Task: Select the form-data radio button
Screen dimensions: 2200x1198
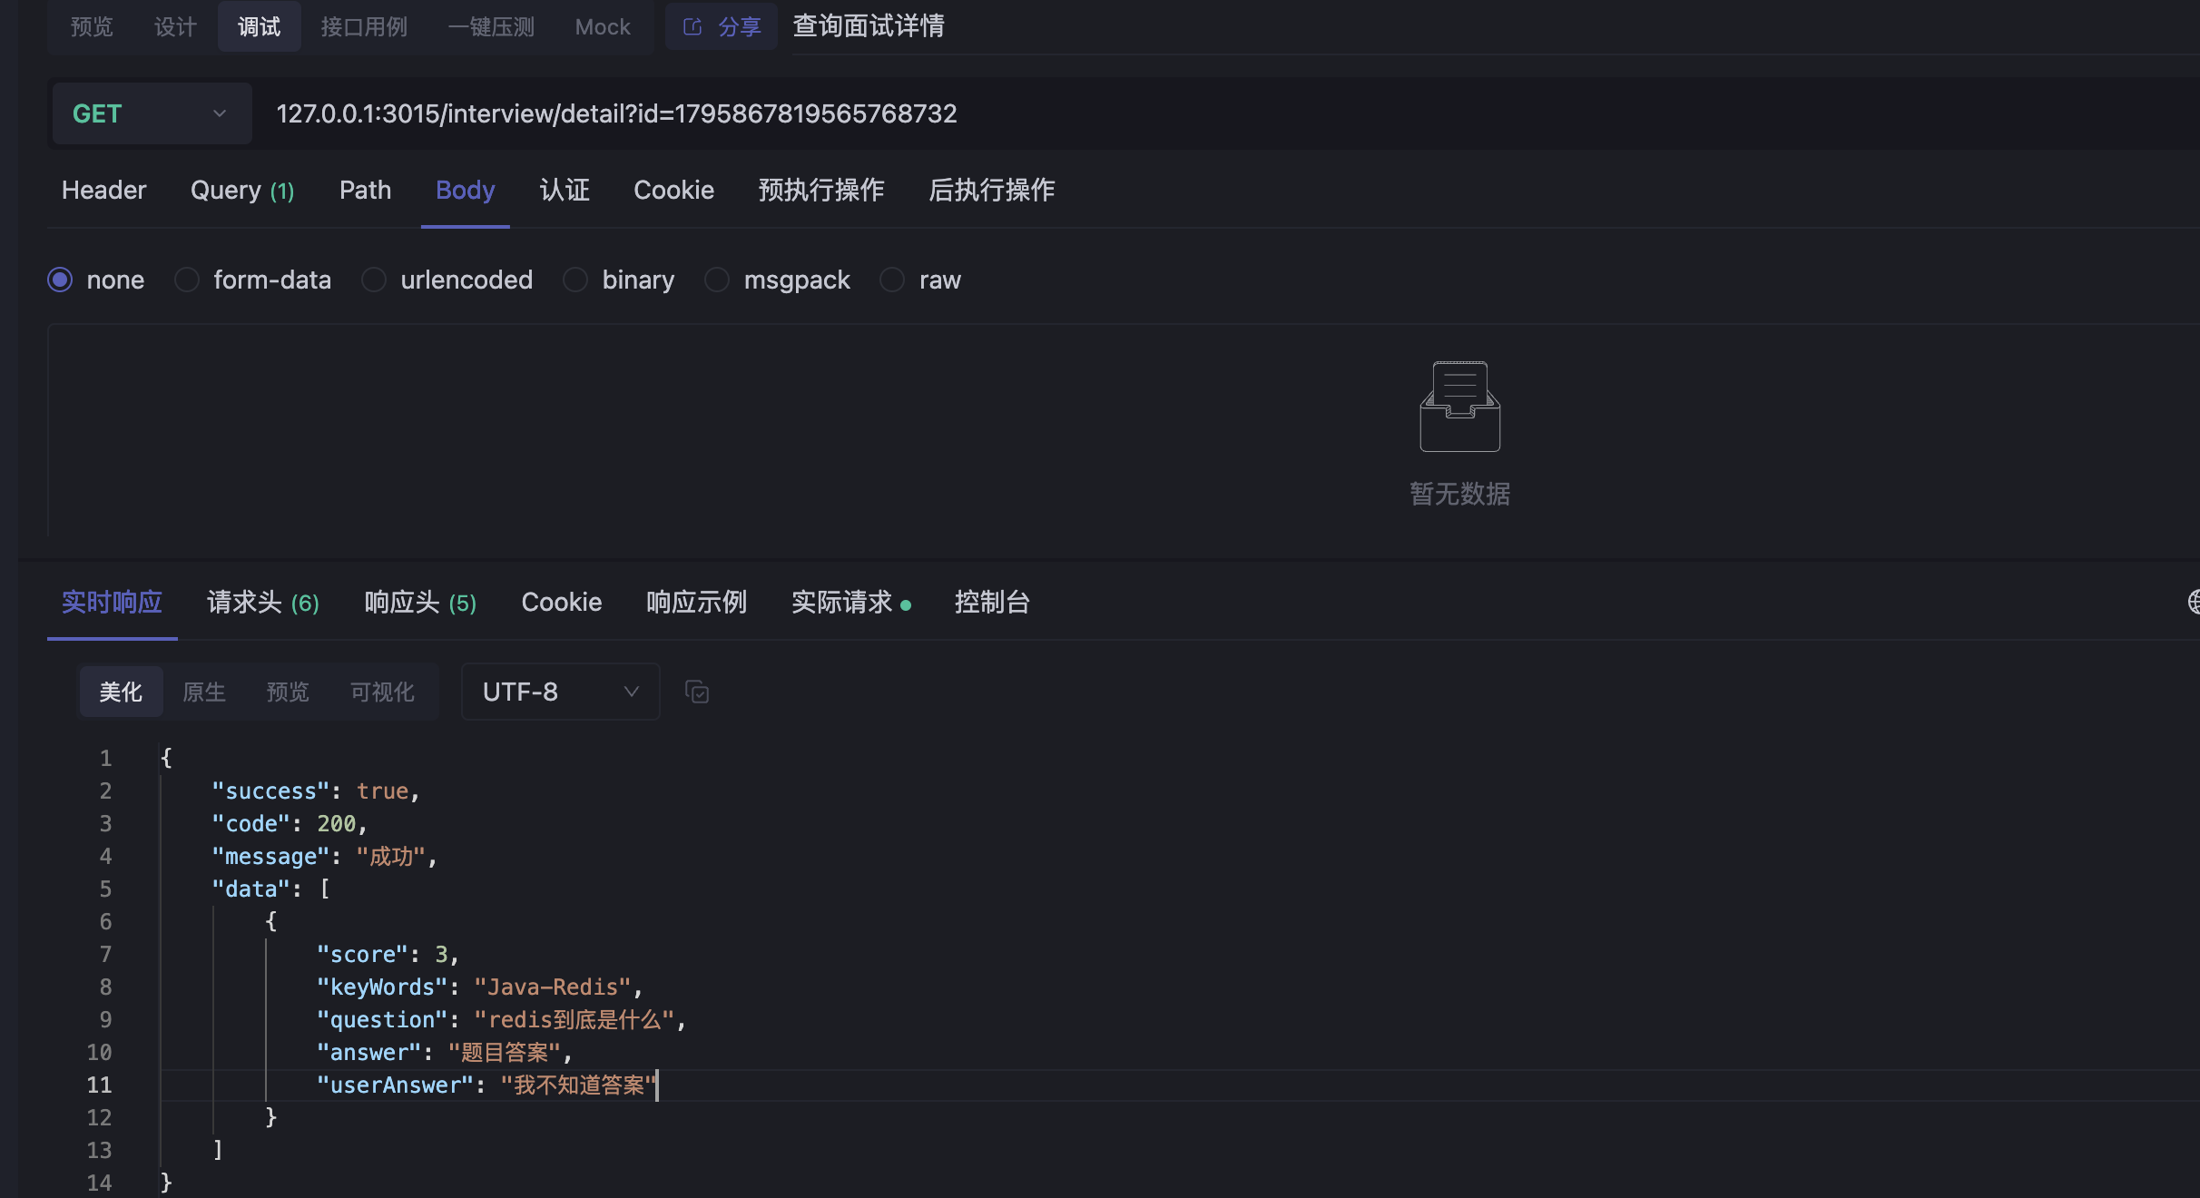Action: point(187,279)
